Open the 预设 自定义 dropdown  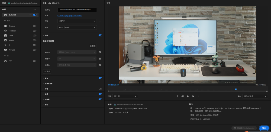click(x=77, y=21)
